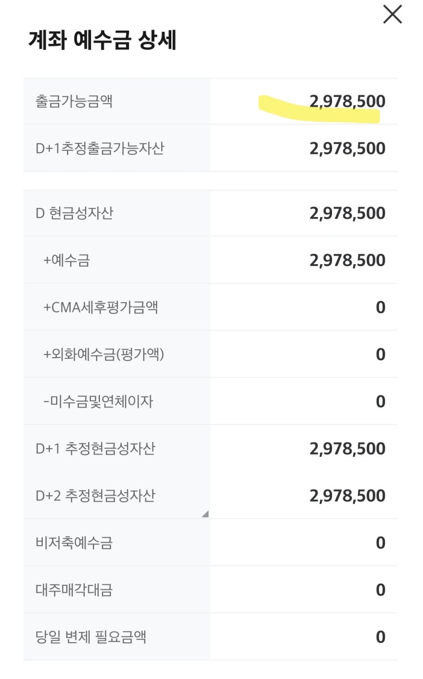Click the +외화예수금(평가액) label
The image size is (423, 679).
pyautogui.click(x=104, y=354)
